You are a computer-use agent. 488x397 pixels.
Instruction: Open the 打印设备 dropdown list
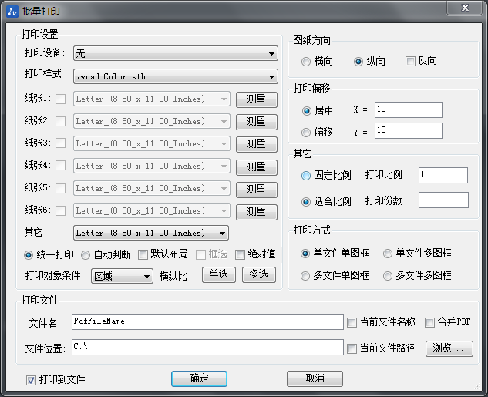[x=175, y=53]
